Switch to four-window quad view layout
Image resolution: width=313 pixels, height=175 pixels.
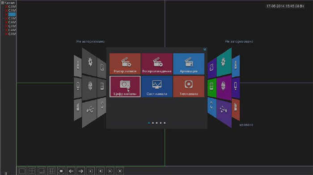(x=32, y=171)
